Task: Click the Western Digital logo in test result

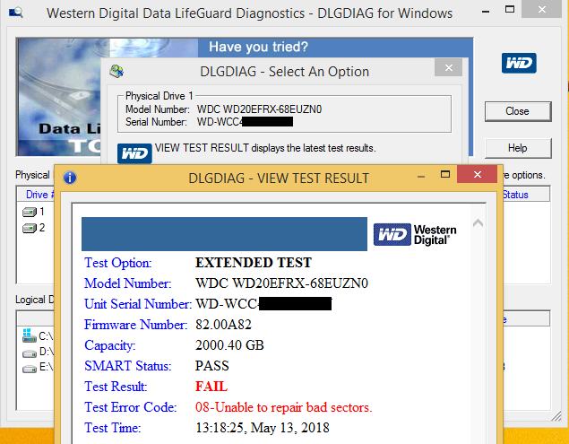Action: (x=415, y=235)
